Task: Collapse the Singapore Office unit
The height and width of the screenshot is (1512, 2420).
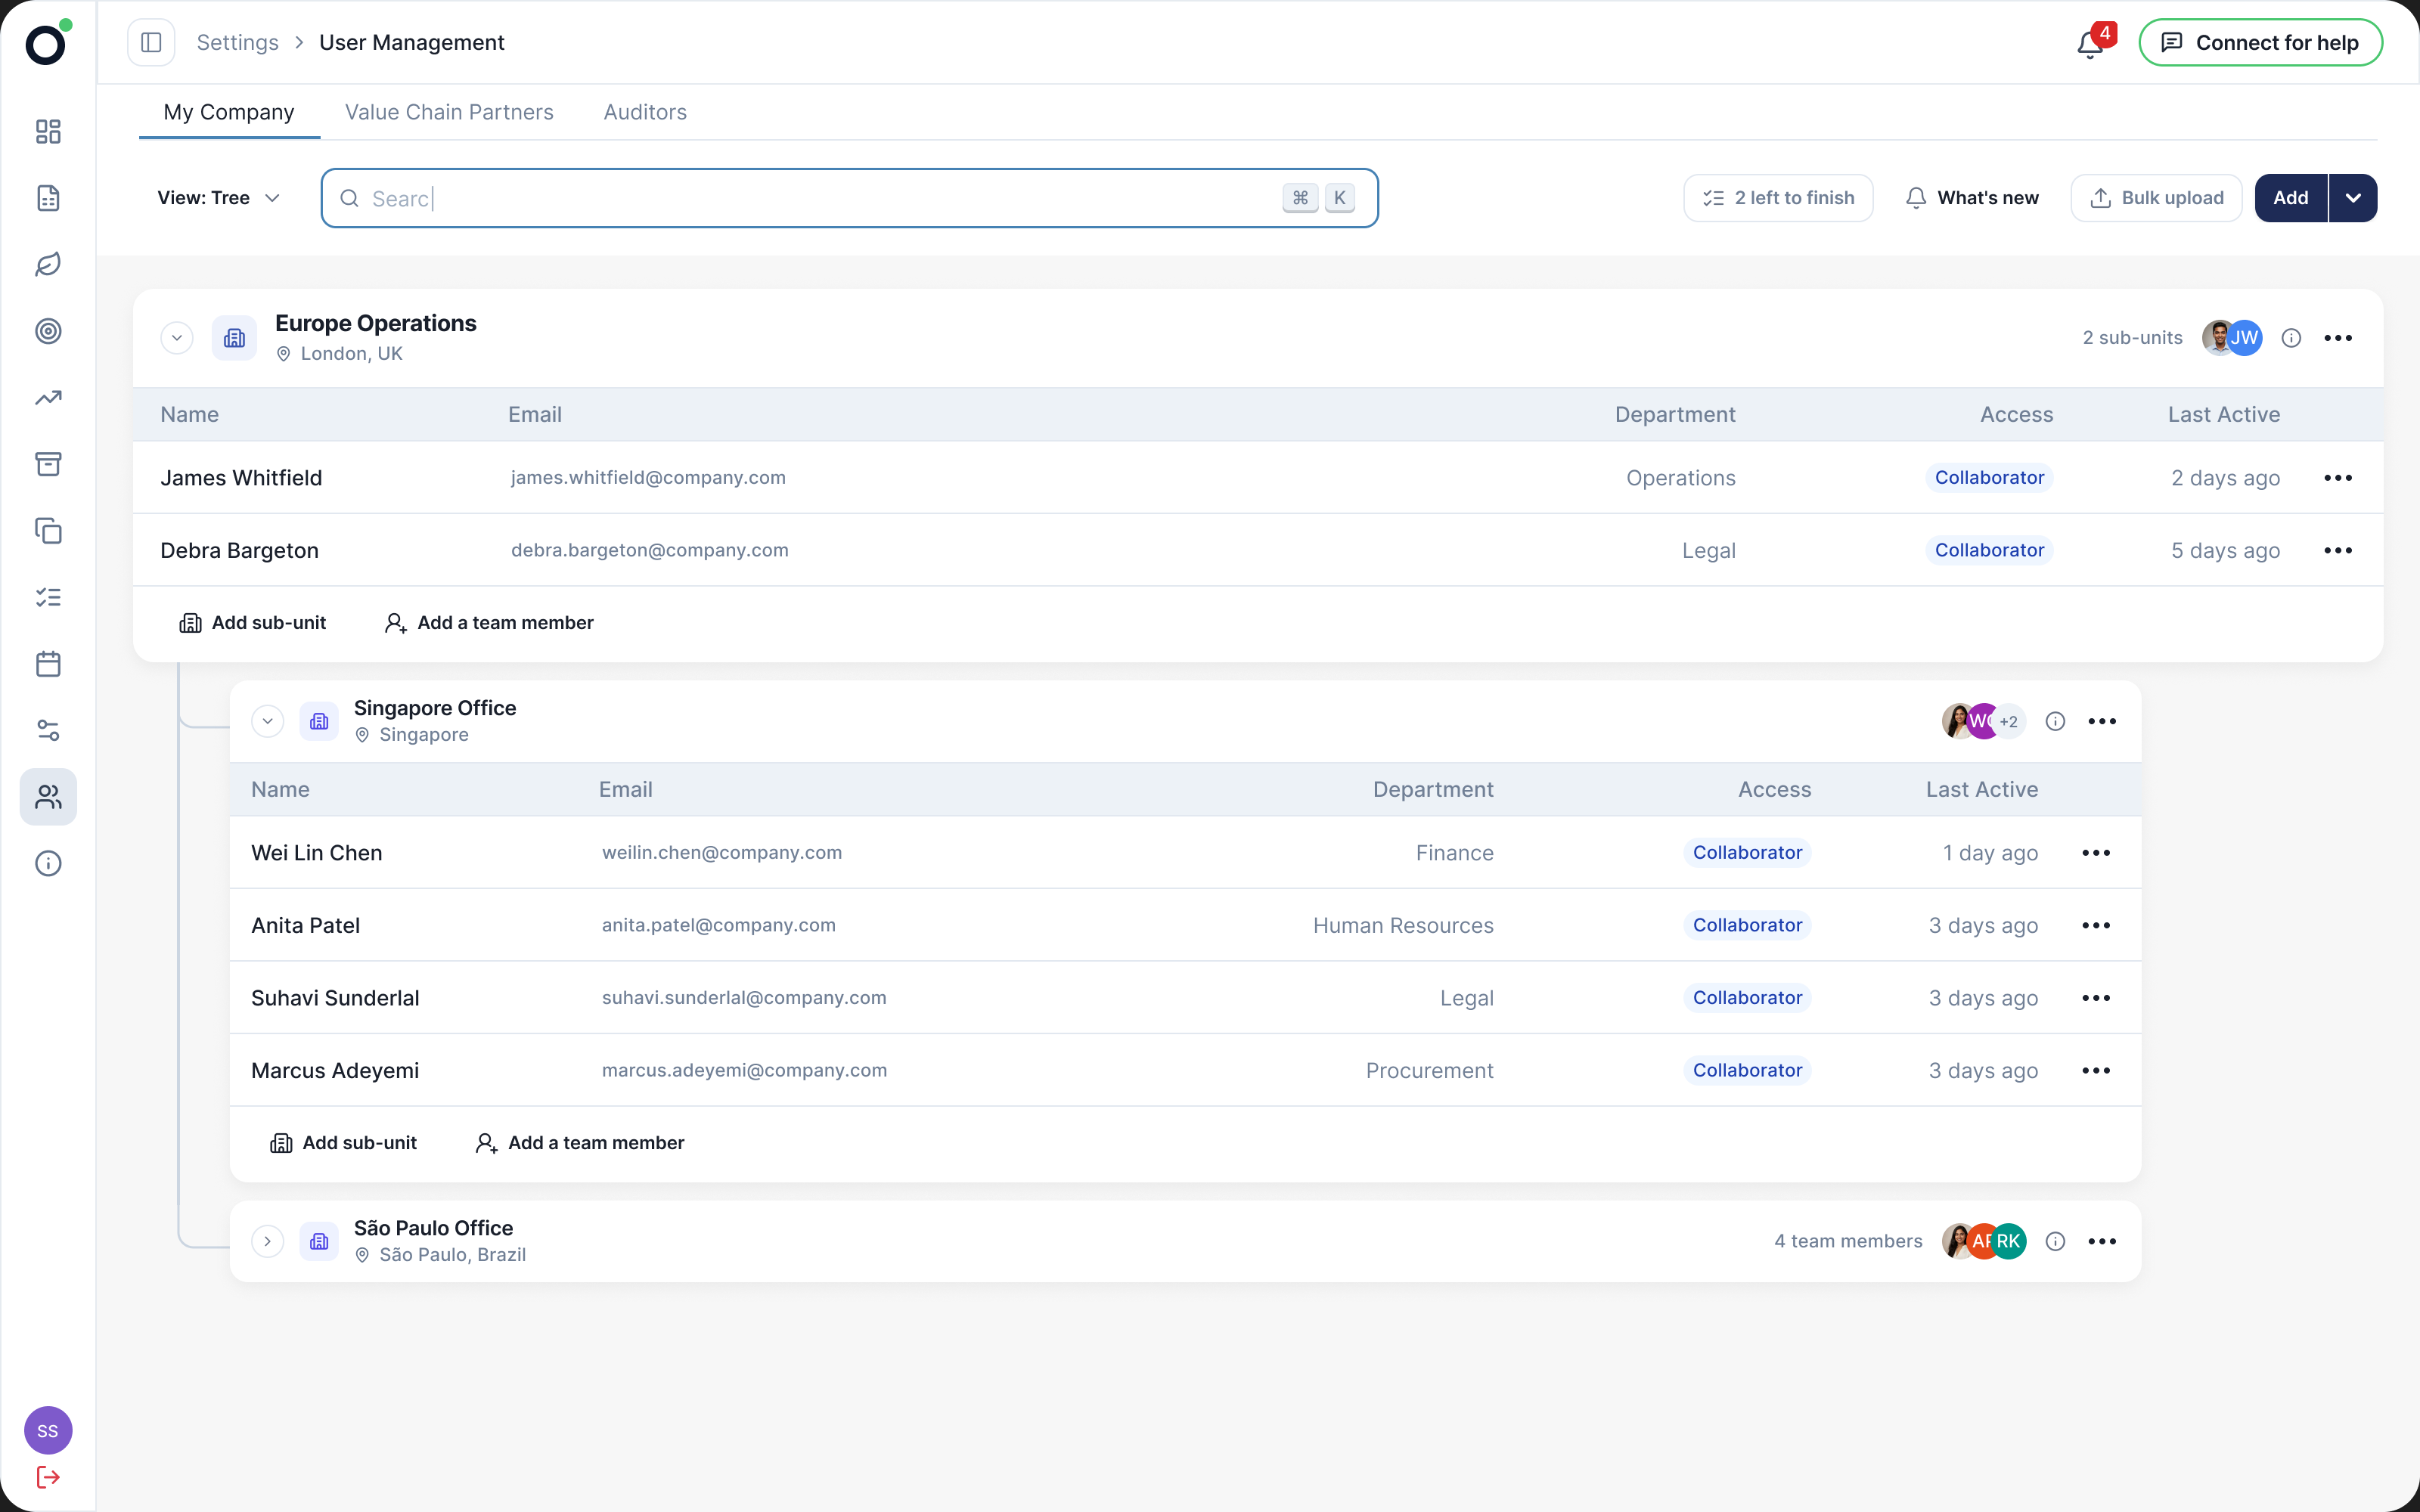Action: tap(267, 721)
